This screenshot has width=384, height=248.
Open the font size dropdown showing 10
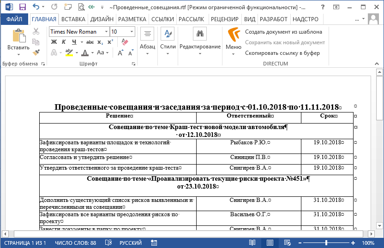click(132, 31)
